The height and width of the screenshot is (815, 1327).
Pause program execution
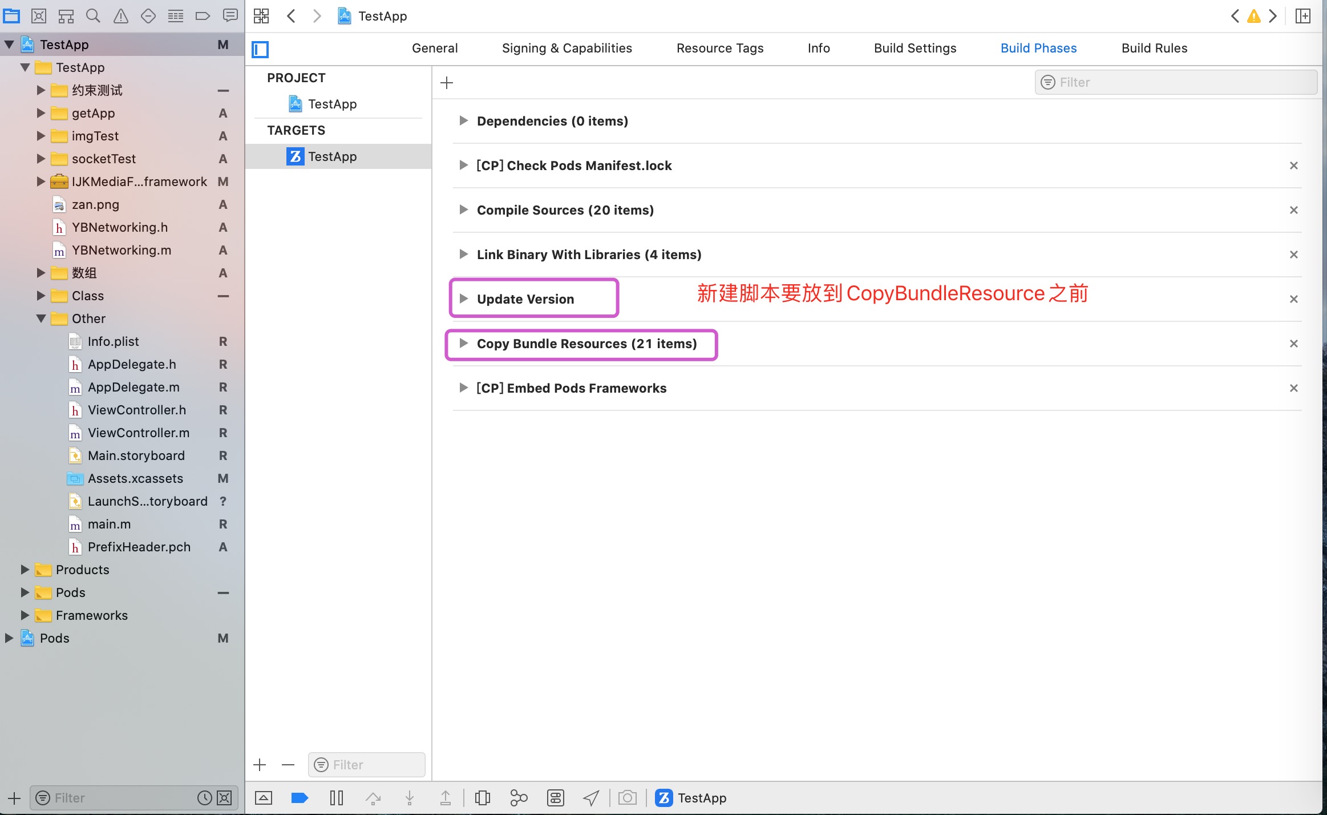(x=337, y=798)
